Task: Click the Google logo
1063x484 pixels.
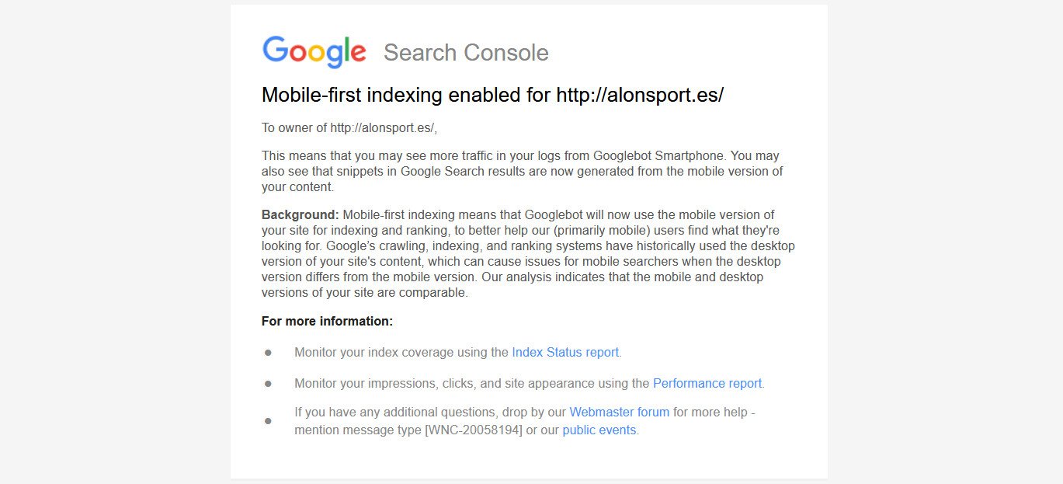Action: point(314,51)
